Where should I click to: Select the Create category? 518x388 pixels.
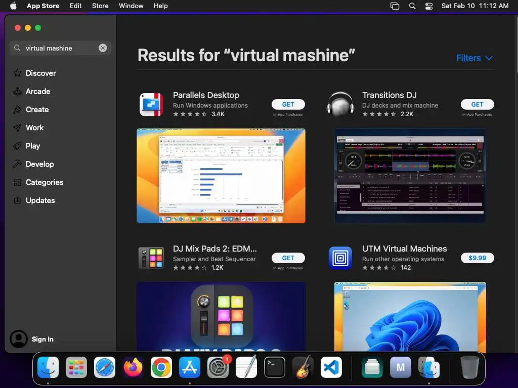tap(31, 109)
